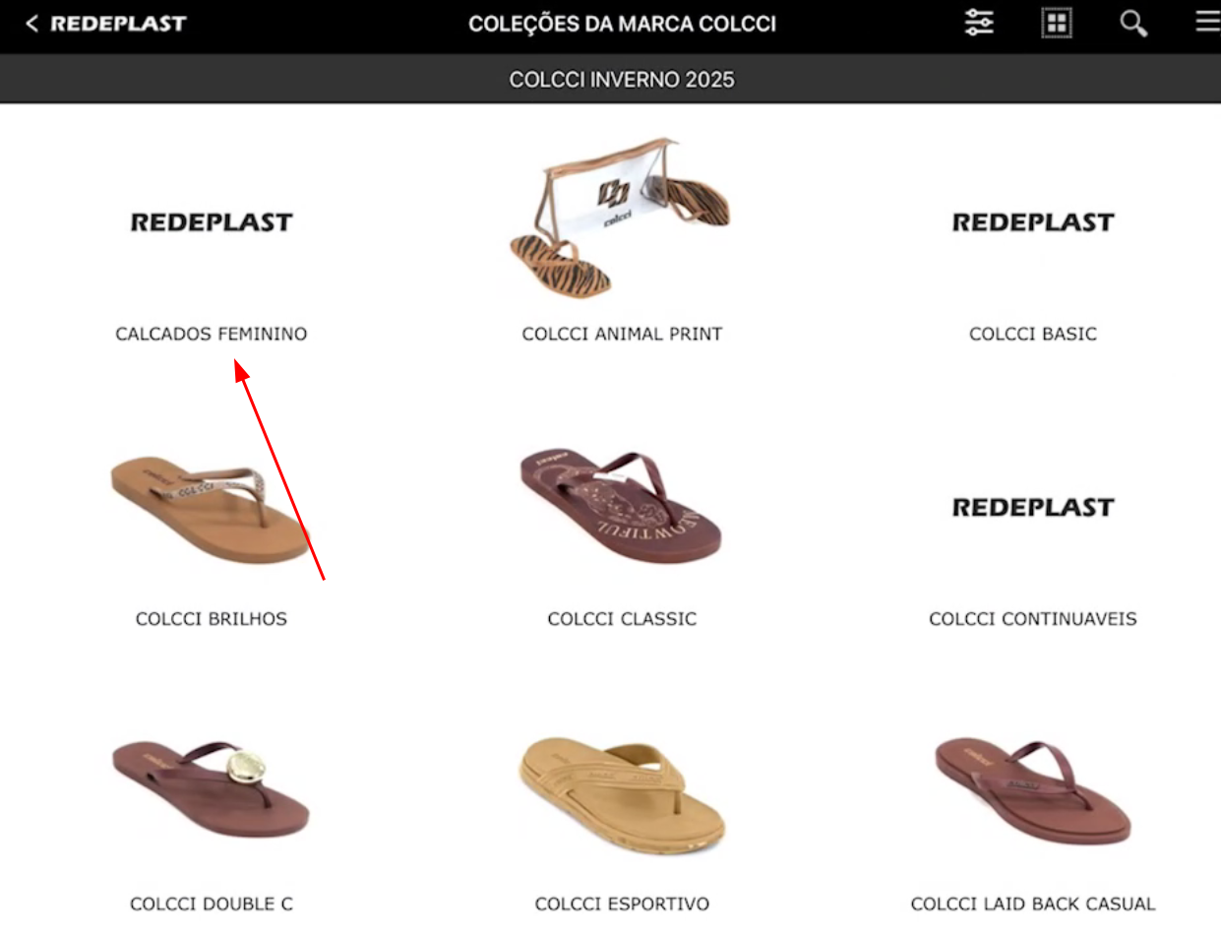This screenshot has width=1221, height=936.
Task: Open the filter sliders icon
Action: (979, 23)
